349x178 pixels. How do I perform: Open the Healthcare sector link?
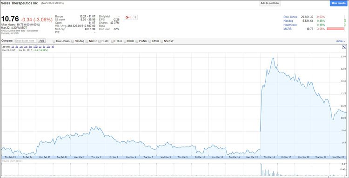click(290, 25)
